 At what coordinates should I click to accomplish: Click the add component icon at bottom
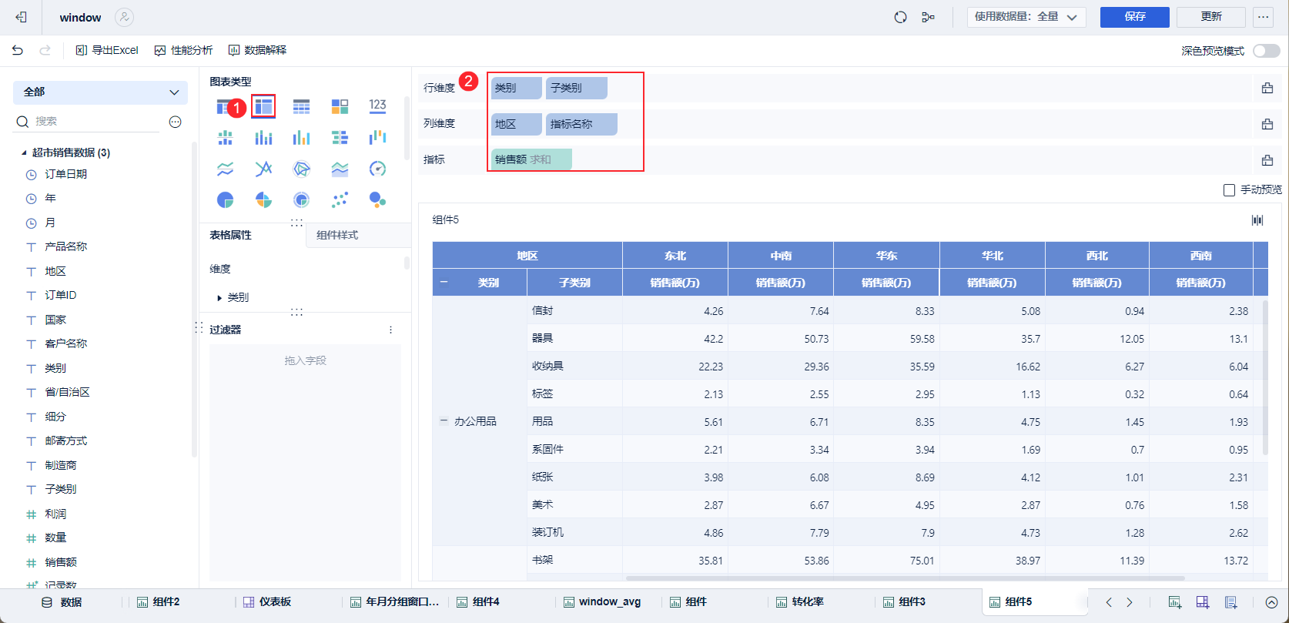(x=1174, y=602)
